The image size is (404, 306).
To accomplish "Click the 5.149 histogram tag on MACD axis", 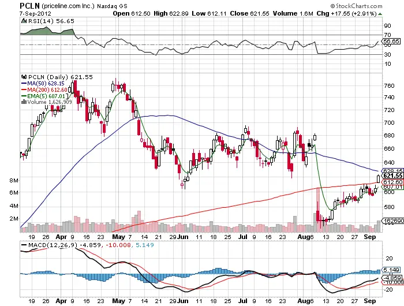I will point(391,270).
